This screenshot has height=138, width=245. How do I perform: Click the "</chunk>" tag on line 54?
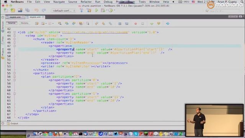tap(41, 70)
